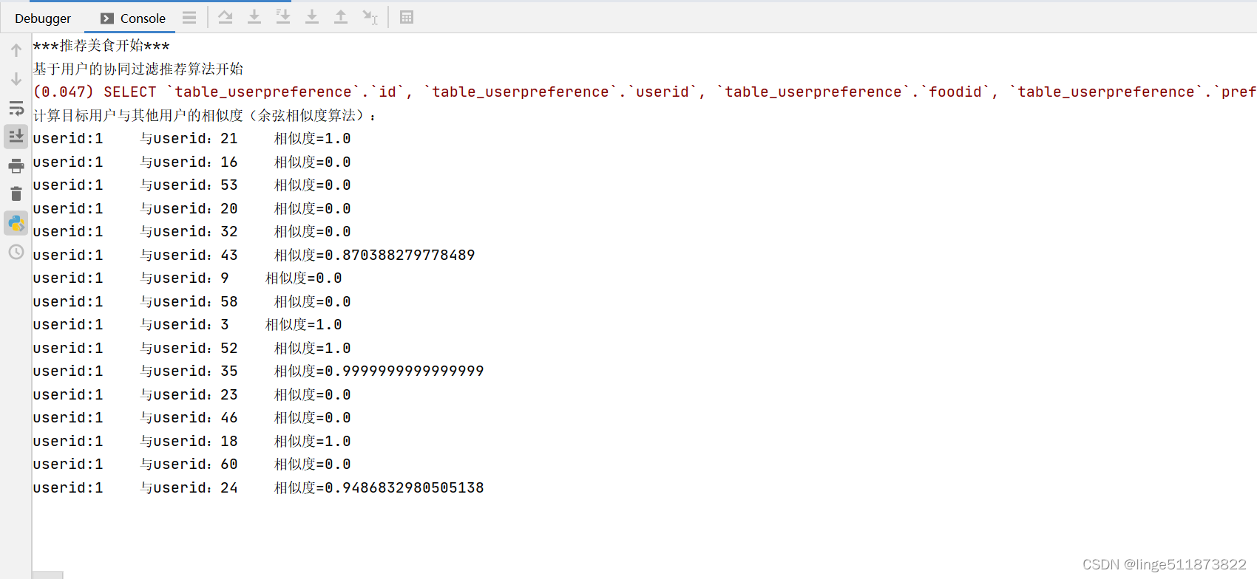Click the line '***推荐美食开始***'
The width and height of the screenshot is (1257, 579).
[x=101, y=46]
